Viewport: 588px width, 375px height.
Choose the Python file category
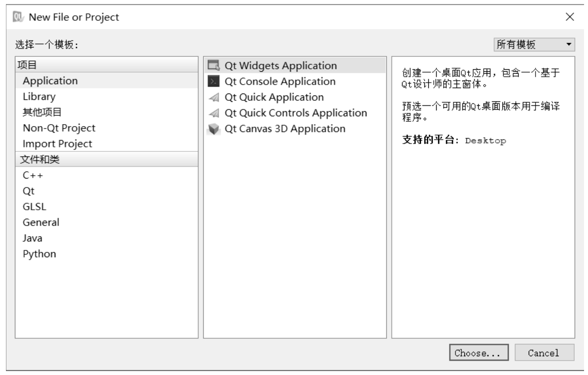pos(106,254)
